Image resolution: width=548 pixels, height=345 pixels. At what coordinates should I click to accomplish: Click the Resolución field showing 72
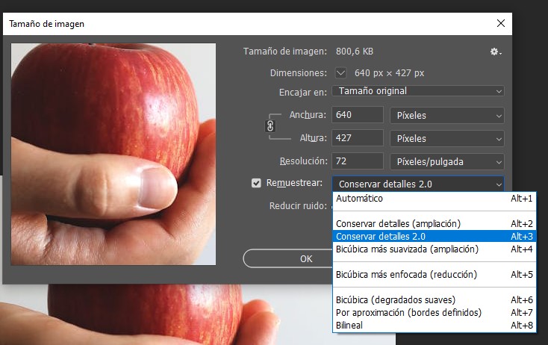(x=357, y=161)
